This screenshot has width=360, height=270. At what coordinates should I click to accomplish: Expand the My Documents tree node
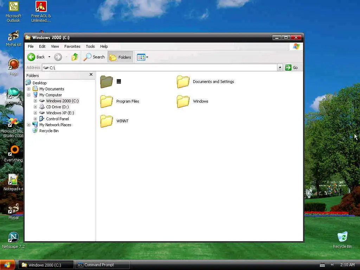[x=29, y=89]
